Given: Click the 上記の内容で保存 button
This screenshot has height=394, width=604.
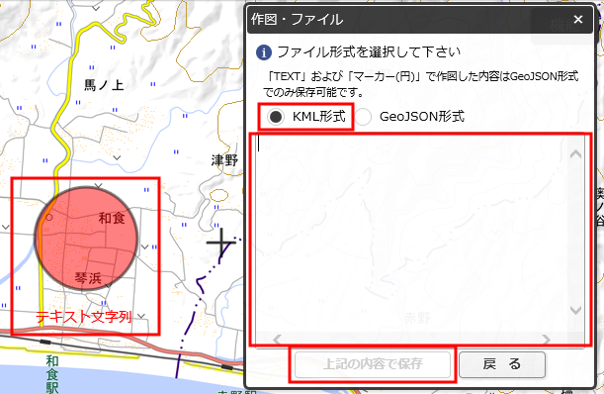Looking at the screenshot, I should coord(373,364).
